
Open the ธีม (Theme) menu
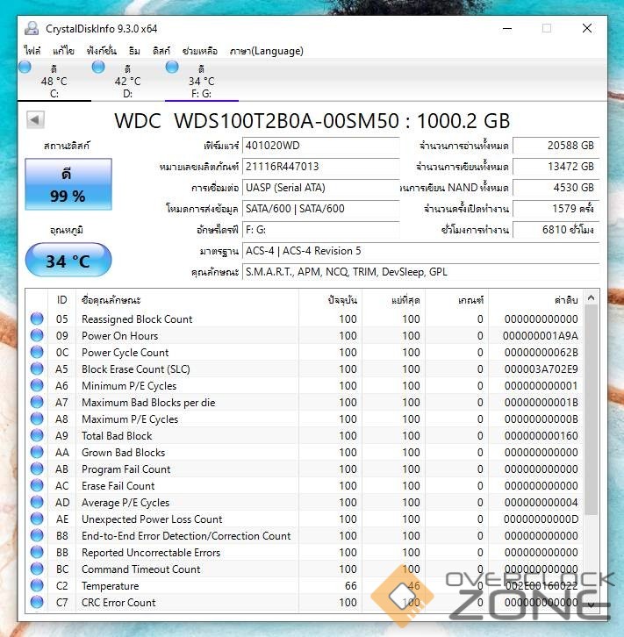[134, 51]
